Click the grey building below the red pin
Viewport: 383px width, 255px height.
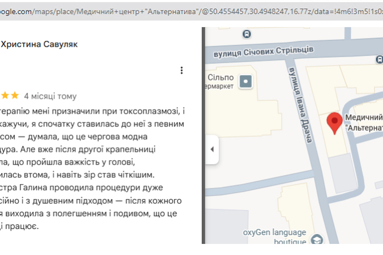tap(340, 173)
